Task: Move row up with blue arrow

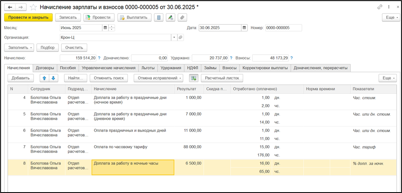Action: pyautogui.click(x=44, y=78)
